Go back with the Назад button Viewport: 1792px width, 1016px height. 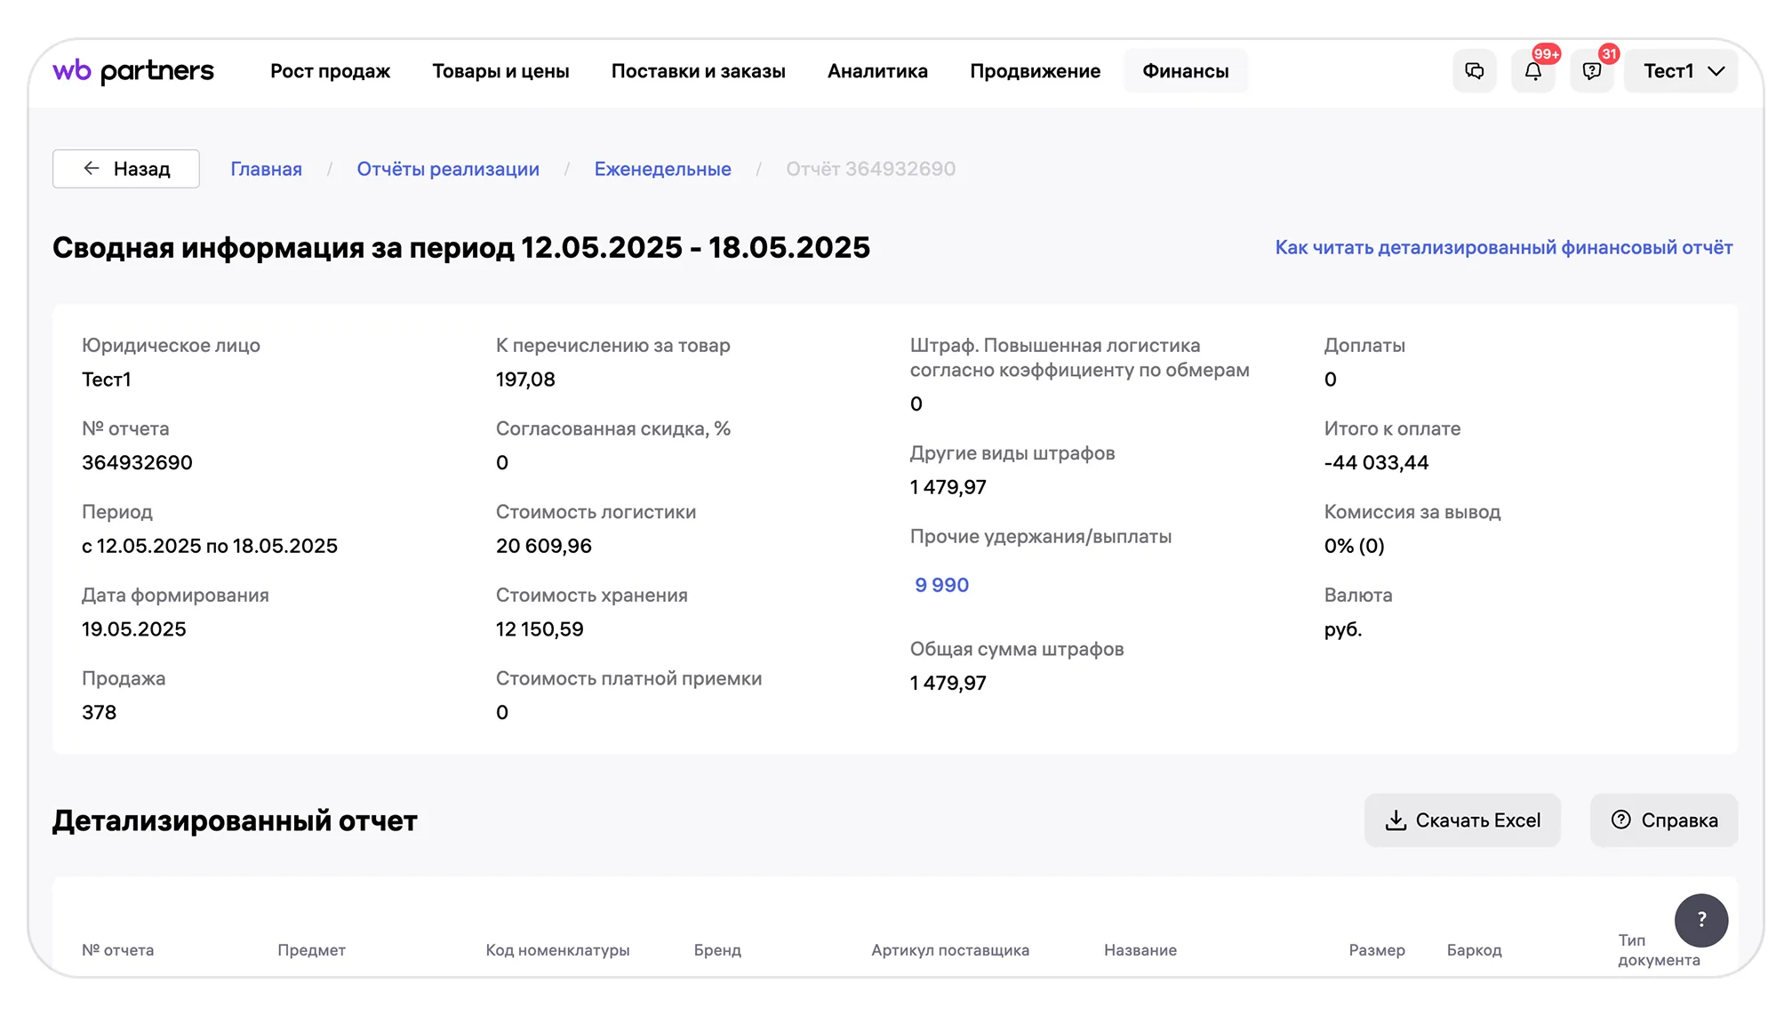pos(126,169)
